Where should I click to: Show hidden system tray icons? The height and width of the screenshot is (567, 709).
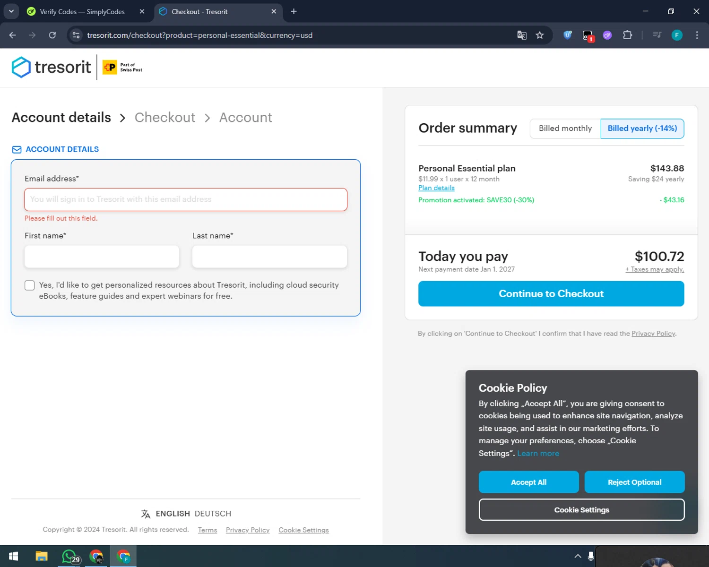coord(578,556)
